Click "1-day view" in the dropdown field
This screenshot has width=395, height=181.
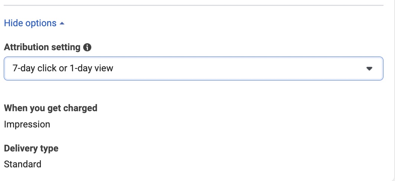[x=91, y=68]
